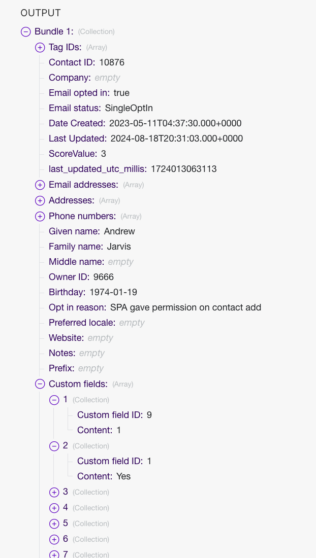This screenshot has height=558, width=316.
Task: Expand the Email addresses array
Action: [x=40, y=185]
